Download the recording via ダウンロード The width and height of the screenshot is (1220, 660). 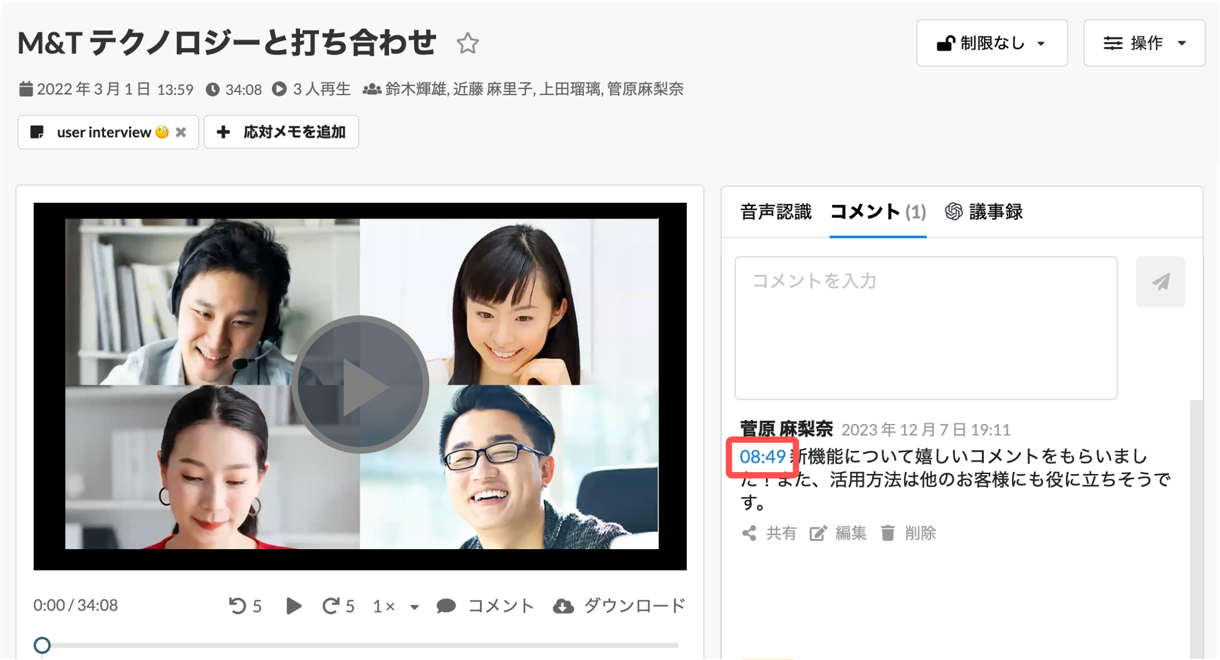pyautogui.click(x=619, y=606)
